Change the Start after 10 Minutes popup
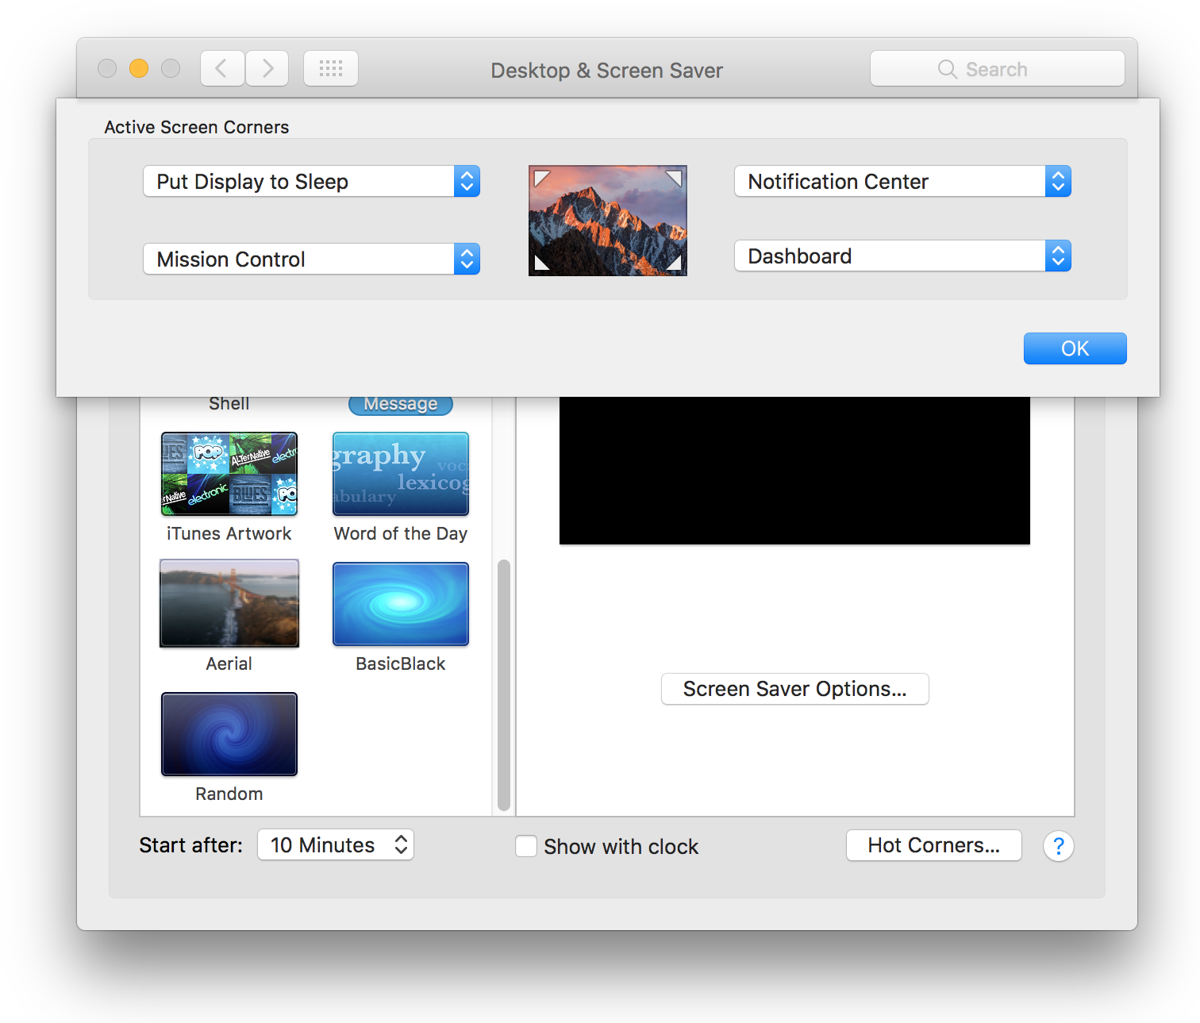 coord(336,845)
